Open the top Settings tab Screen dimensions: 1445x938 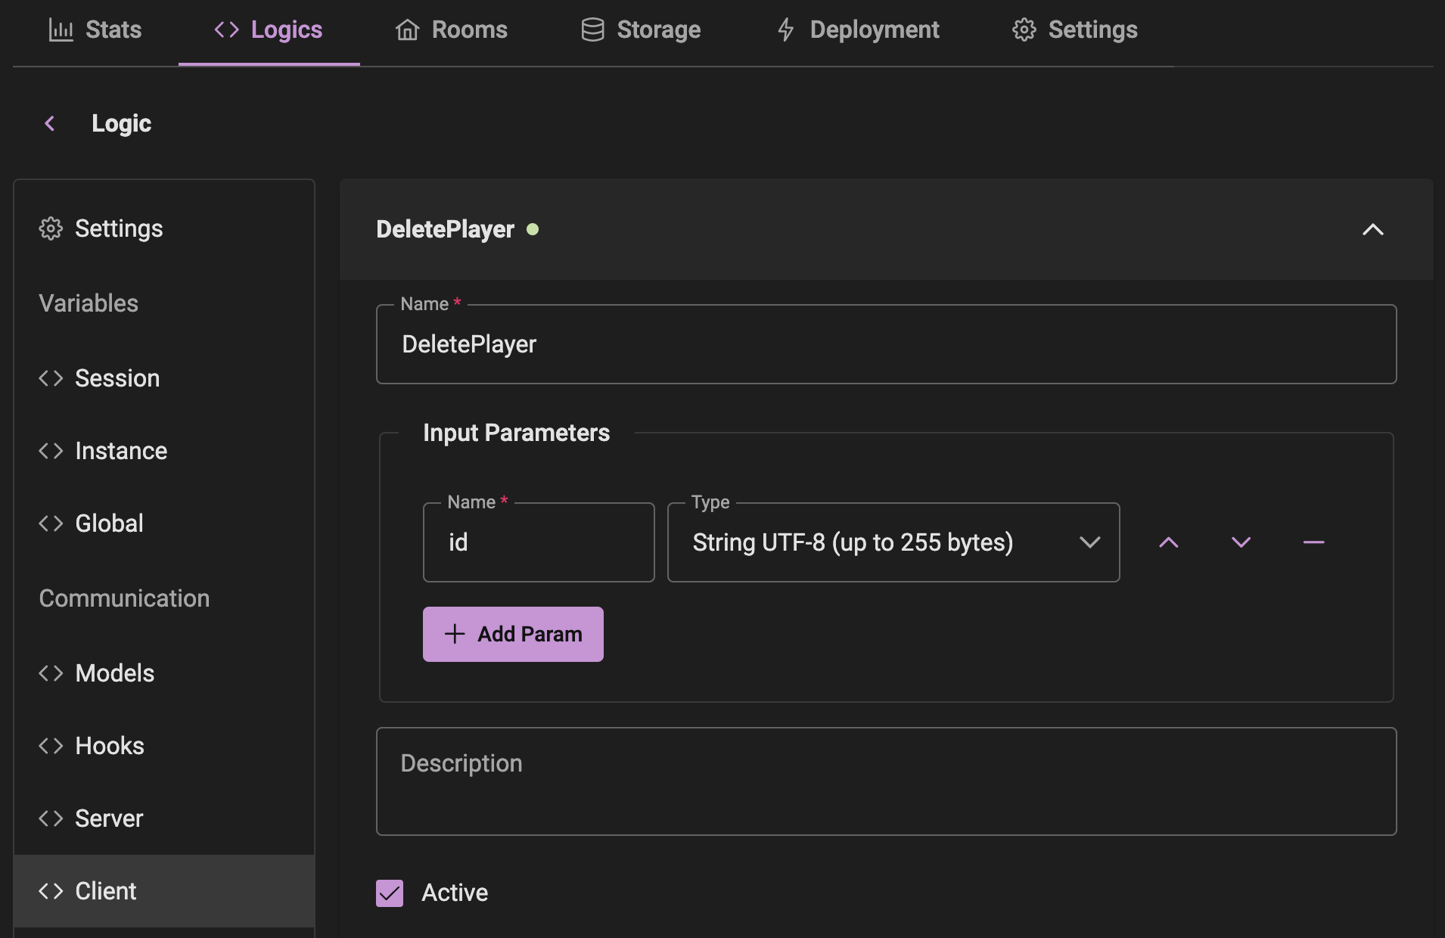tap(1075, 30)
